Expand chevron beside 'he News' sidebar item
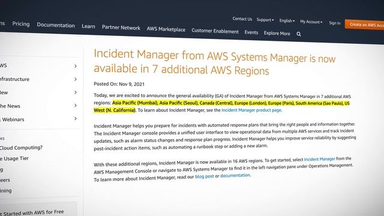This screenshot has height=216, width=384. pyautogui.click(x=76, y=106)
